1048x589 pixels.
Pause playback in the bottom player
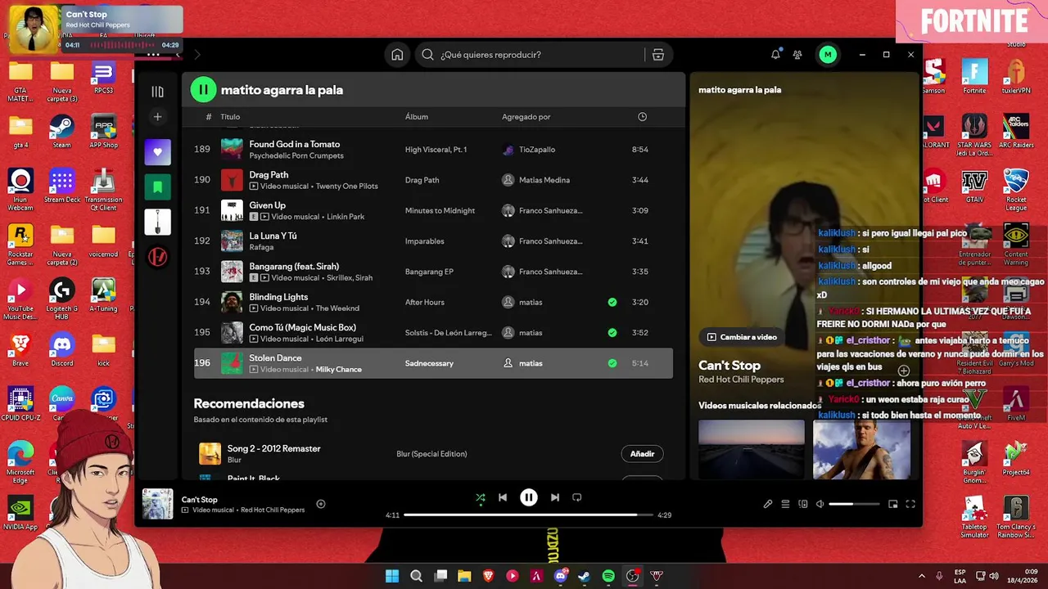pyautogui.click(x=529, y=497)
